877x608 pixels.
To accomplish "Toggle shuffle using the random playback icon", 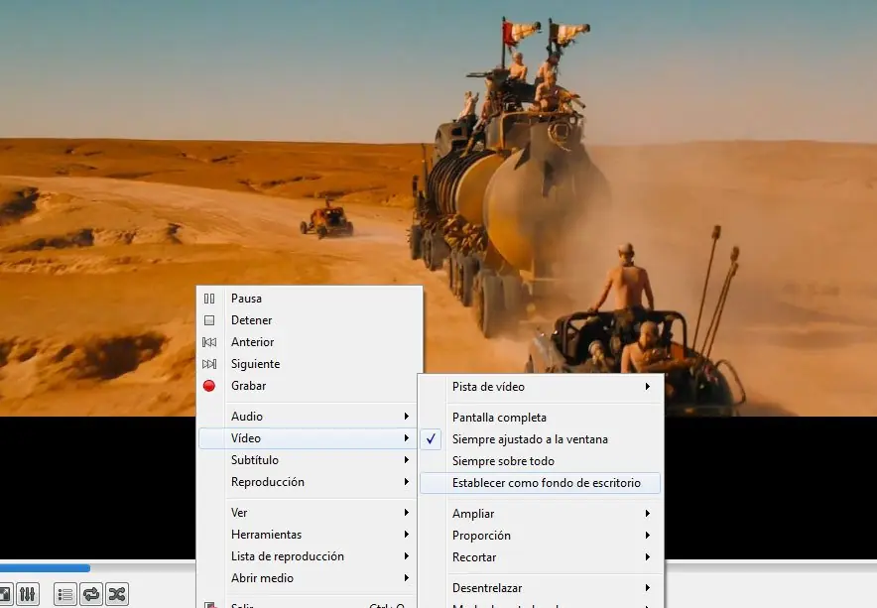I will click(116, 594).
